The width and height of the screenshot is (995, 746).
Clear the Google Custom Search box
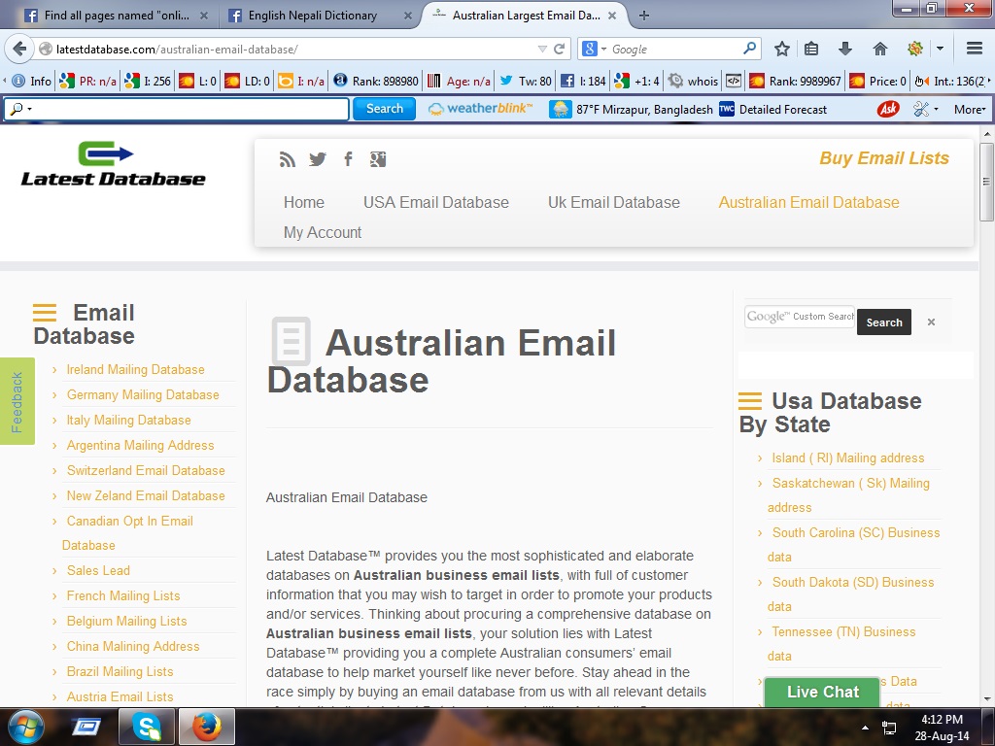click(x=931, y=322)
